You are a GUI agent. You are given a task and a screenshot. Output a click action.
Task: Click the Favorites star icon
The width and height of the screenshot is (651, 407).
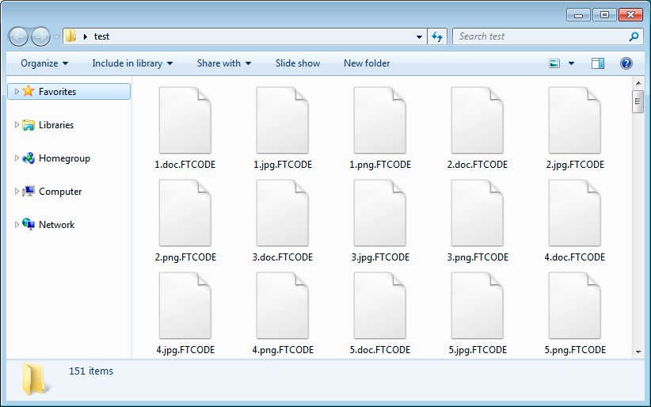[x=29, y=91]
